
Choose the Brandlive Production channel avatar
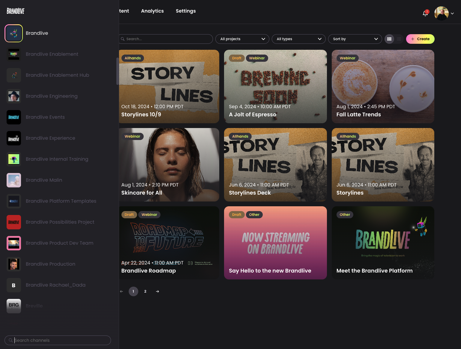(14, 264)
